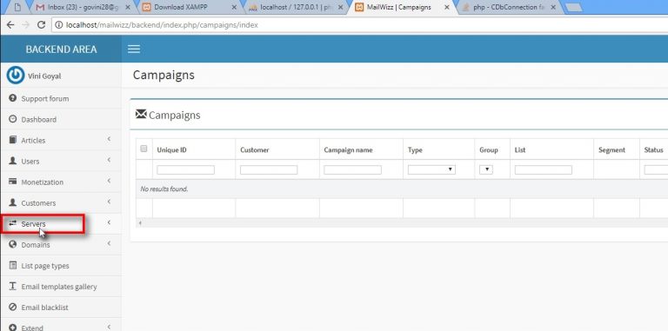
Task: Click the Servers transfer-arrows icon
Action: (x=13, y=223)
